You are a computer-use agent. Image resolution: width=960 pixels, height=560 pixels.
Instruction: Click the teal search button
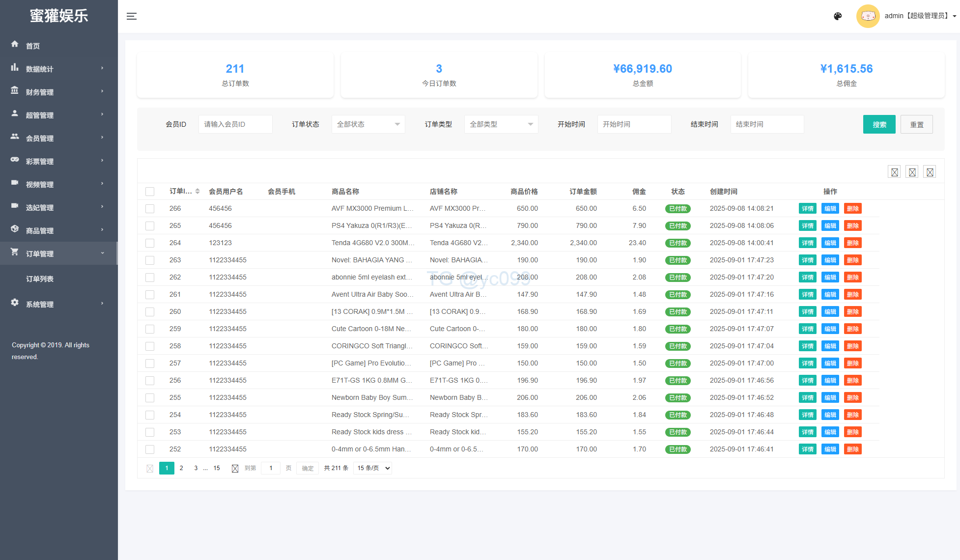[879, 125]
